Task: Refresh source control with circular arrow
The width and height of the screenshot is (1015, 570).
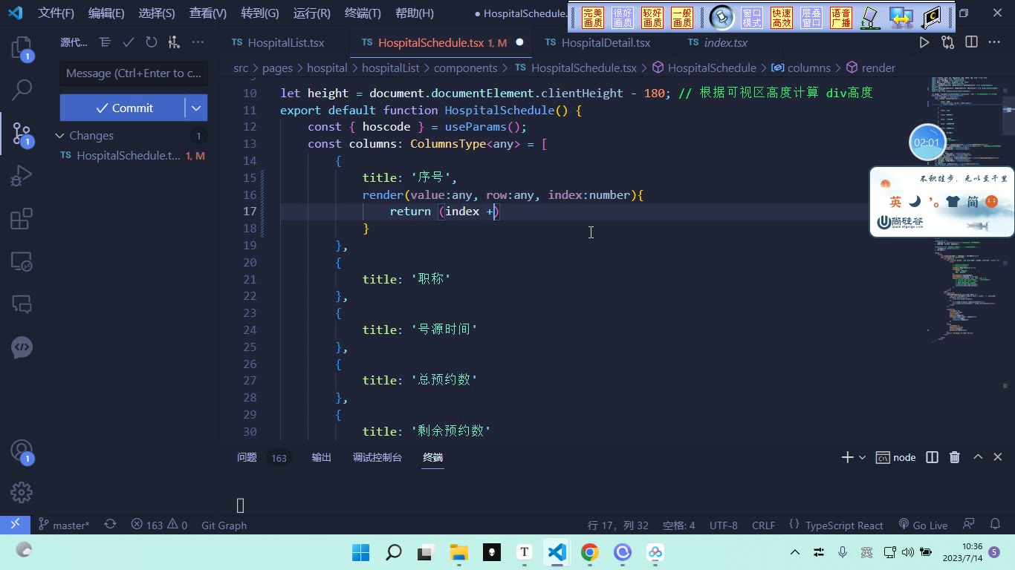Action: 152,42
